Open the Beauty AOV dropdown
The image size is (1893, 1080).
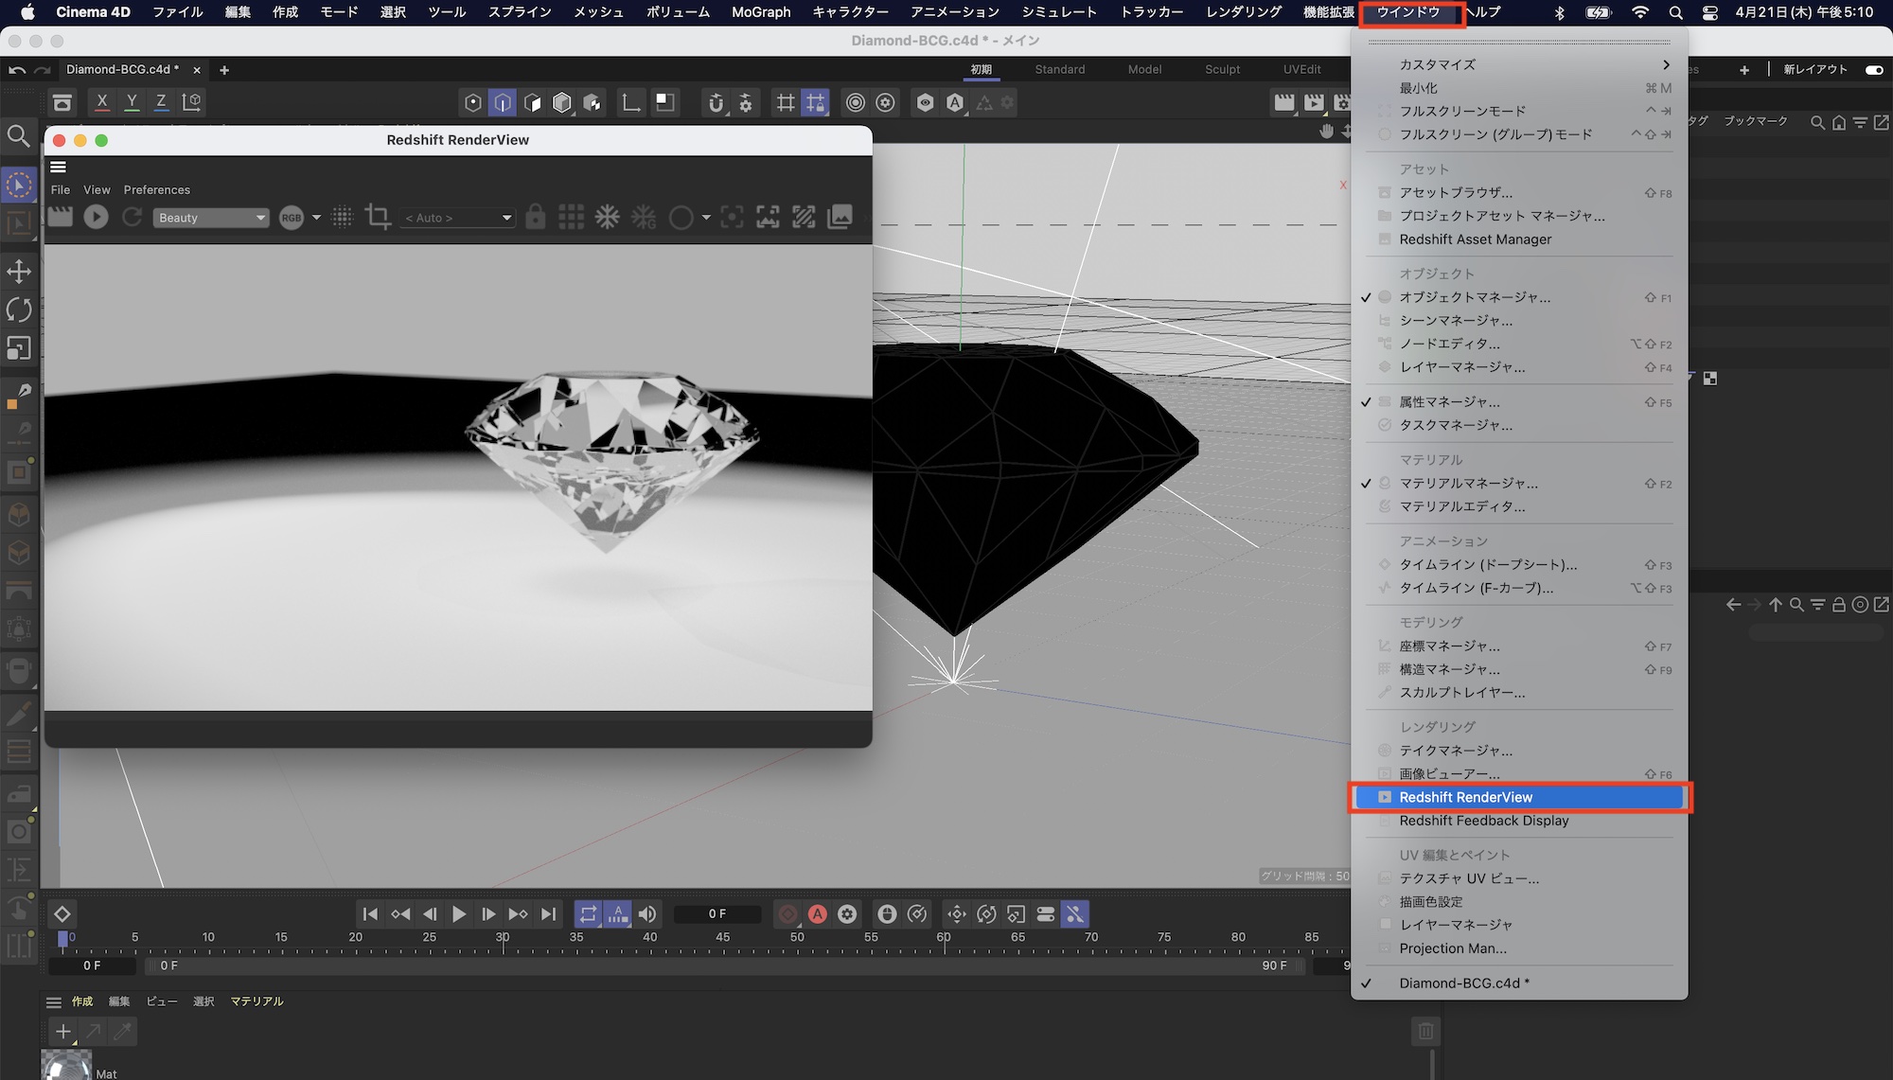point(211,218)
